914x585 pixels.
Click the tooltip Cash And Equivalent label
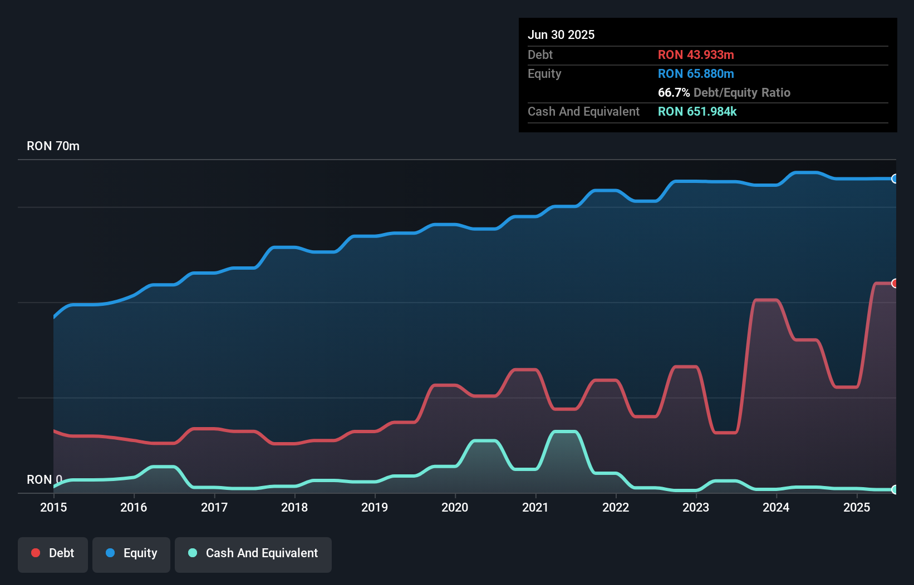[583, 111]
